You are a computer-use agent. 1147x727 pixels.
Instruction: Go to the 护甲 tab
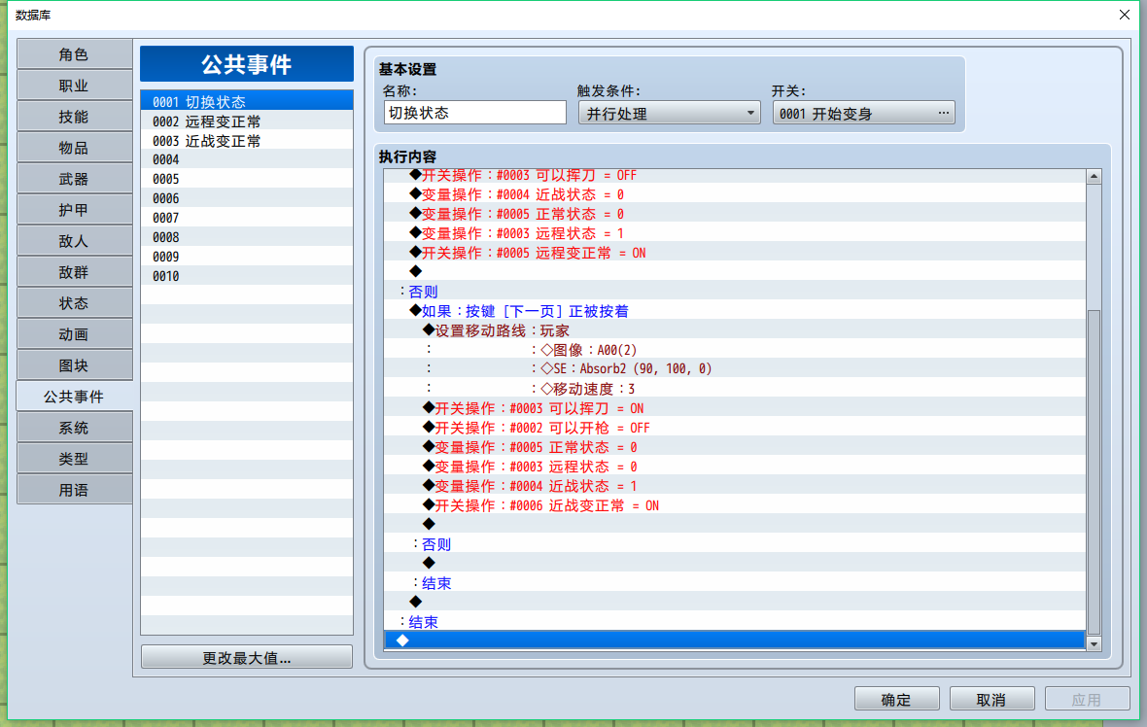(x=74, y=210)
